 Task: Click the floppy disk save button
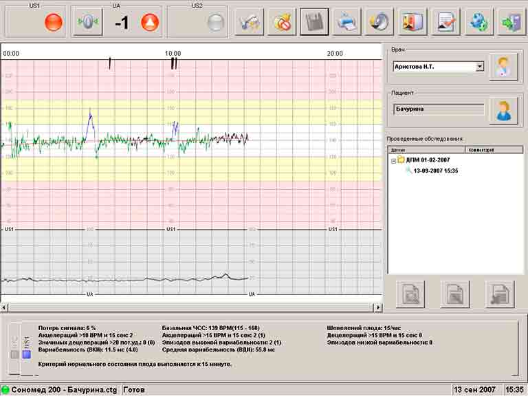pyautogui.click(x=314, y=22)
